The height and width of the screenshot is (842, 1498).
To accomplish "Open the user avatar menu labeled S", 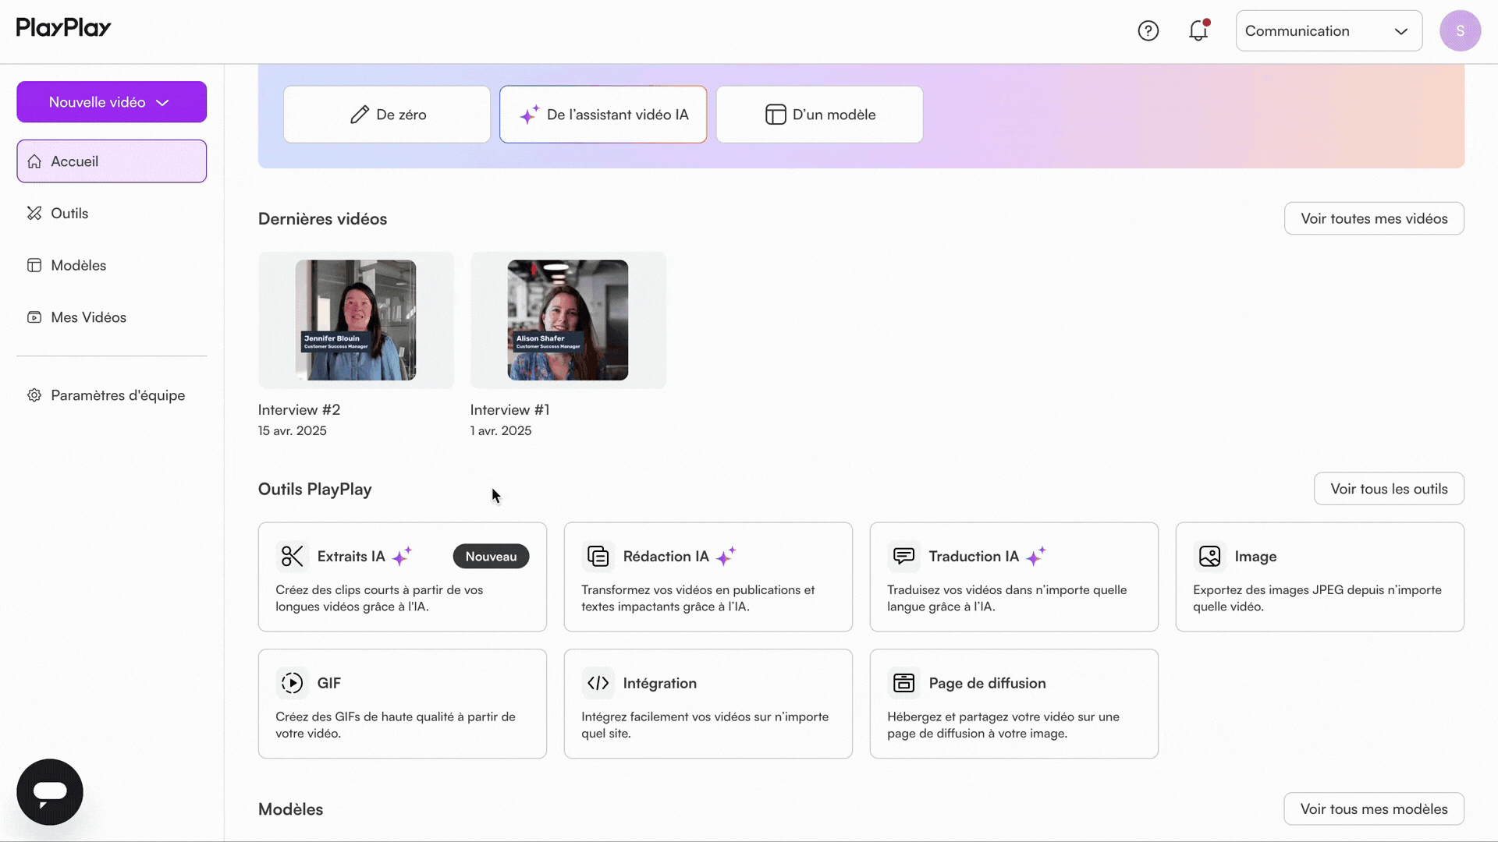I will tap(1460, 31).
